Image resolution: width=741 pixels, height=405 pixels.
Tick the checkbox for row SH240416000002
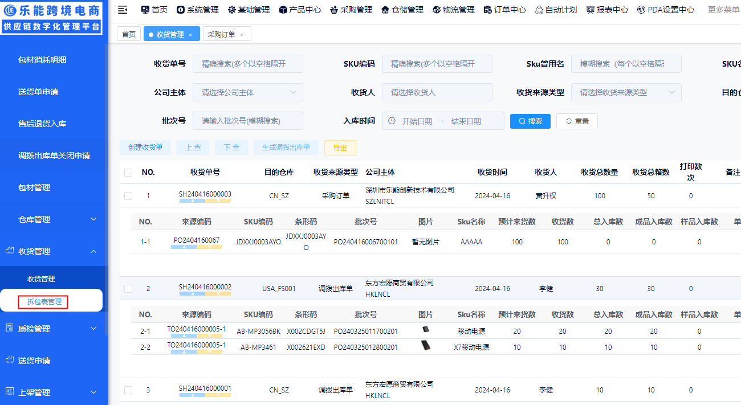click(x=128, y=288)
